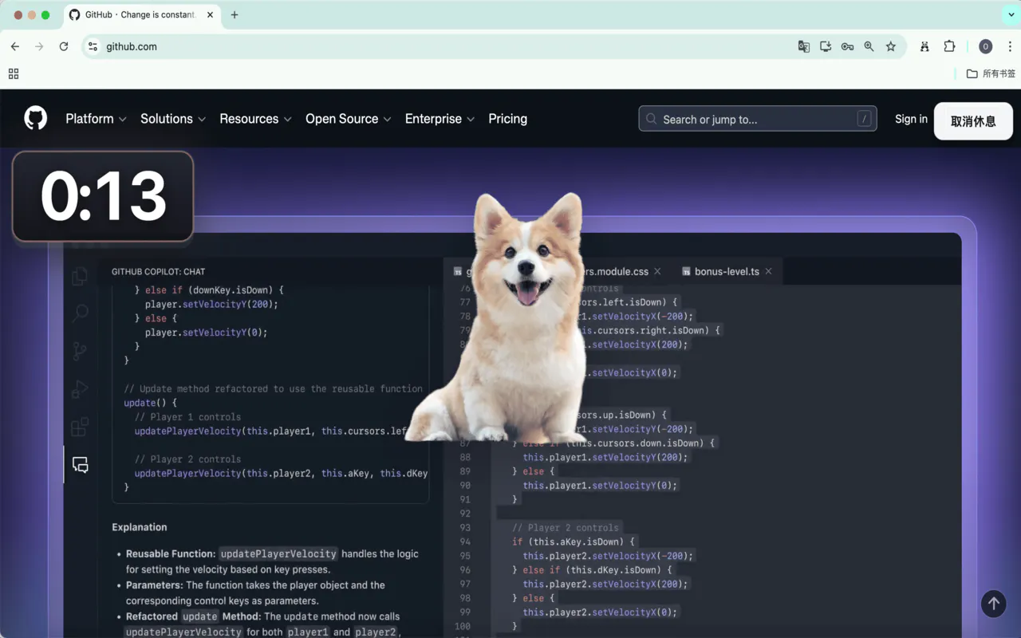Click the GITHUB COPILOT: CHAT panel title
This screenshot has width=1021, height=638.
[x=158, y=272]
